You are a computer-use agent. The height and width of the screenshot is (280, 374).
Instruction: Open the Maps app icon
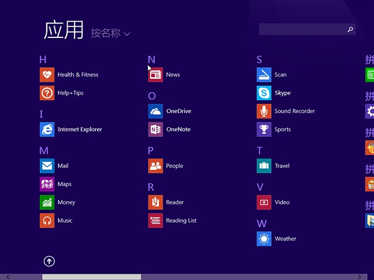47,184
